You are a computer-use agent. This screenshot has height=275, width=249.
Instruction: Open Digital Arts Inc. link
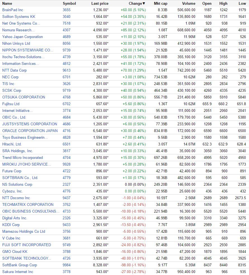point(15,218)
